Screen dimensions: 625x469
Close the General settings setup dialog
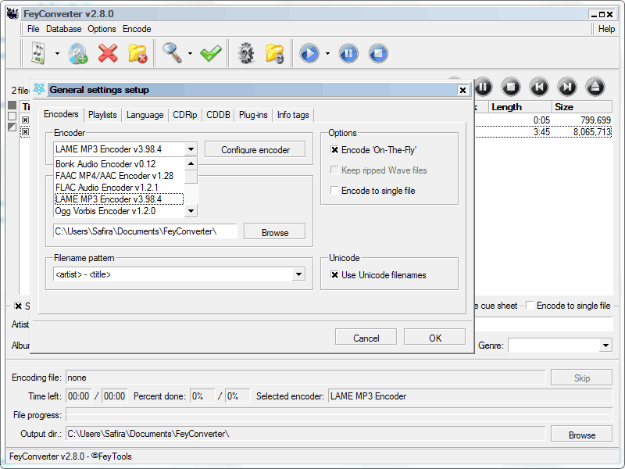pos(462,90)
